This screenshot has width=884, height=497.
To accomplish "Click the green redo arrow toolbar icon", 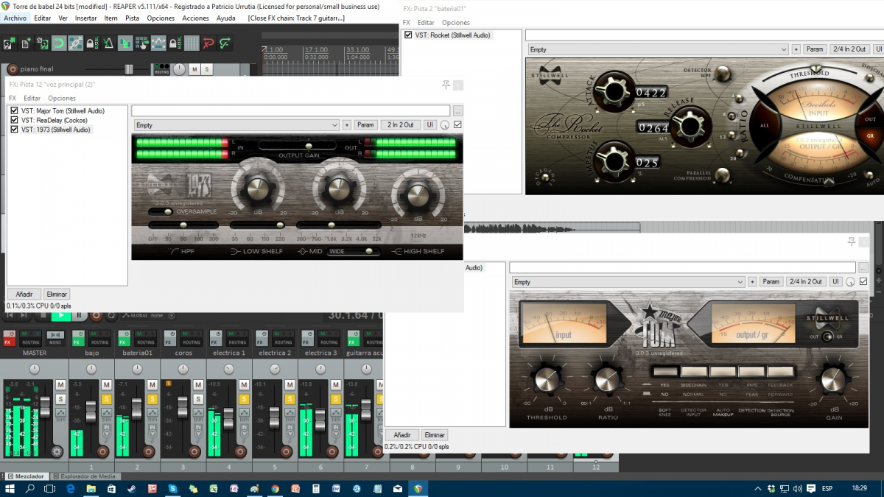I will click(225, 43).
